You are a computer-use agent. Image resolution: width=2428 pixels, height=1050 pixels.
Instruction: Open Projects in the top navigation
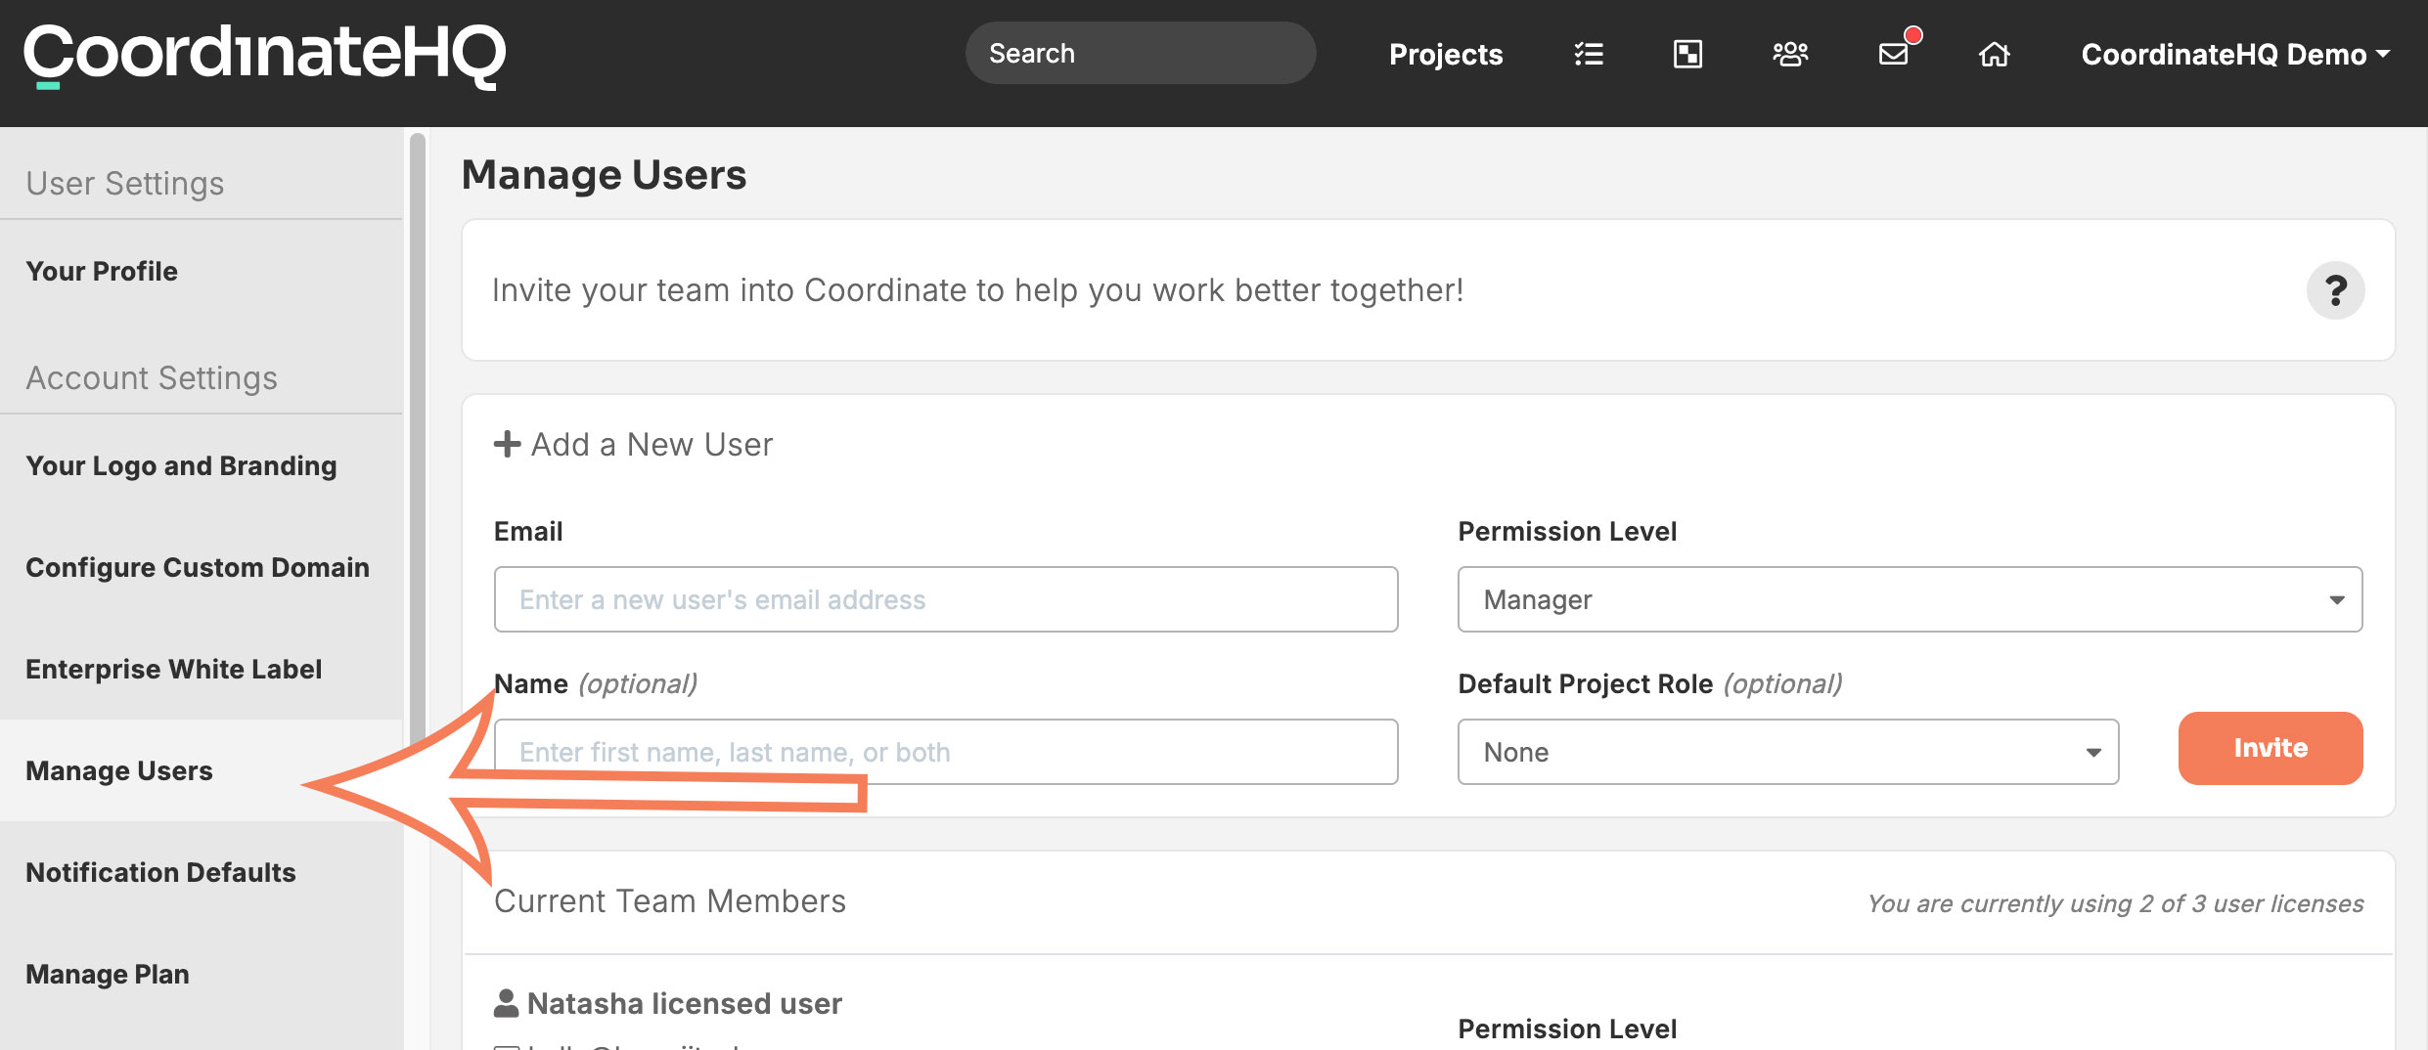pyautogui.click(x=1446, y=54)
